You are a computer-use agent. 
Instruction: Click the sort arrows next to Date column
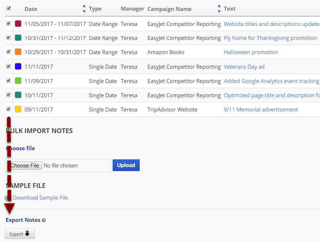click(84, 9)
